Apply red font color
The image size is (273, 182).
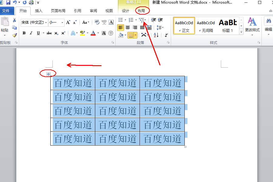point(93,33)
